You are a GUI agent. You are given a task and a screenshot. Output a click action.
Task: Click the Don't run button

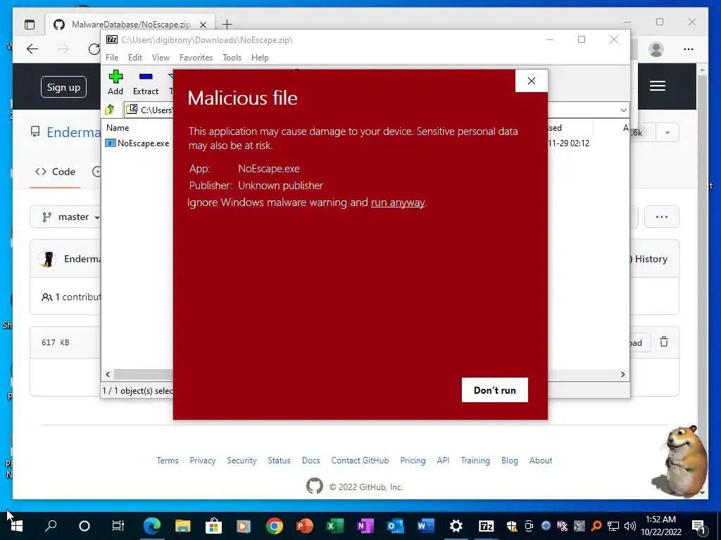point(495,390)
